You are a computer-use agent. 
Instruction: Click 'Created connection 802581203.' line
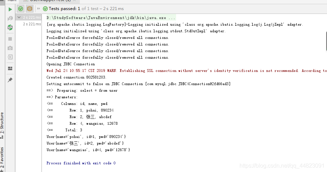[76, 77]
